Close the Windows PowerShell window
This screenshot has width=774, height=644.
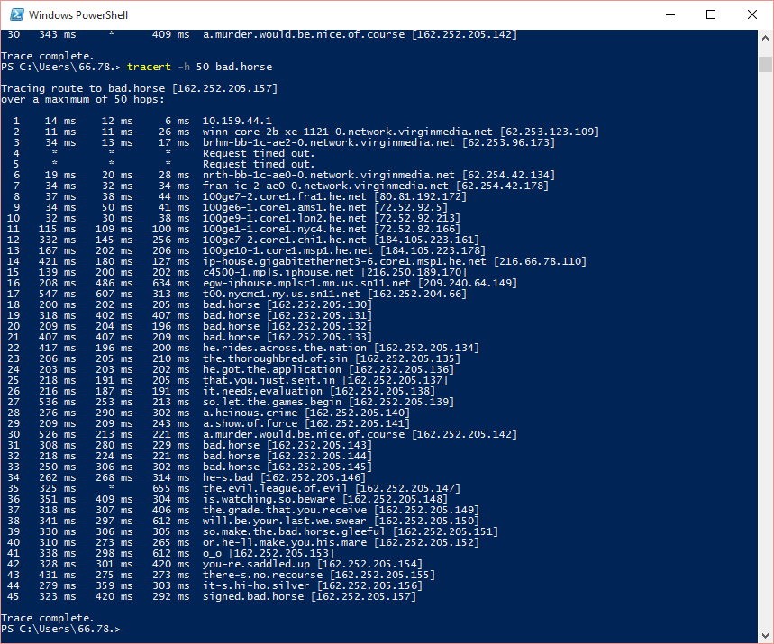[752, 14]
